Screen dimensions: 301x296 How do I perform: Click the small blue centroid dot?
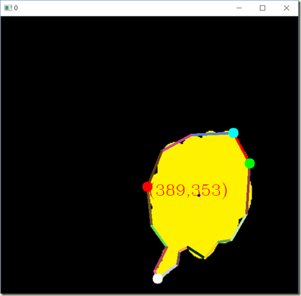coord(199,195)
